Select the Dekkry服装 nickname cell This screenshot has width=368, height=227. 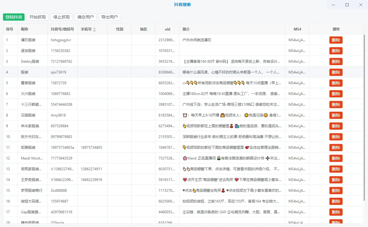tap(33, 62)
